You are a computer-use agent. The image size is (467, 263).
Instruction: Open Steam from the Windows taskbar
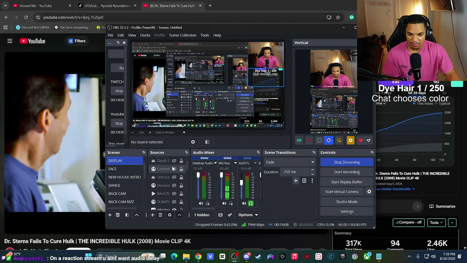click(258, 256)
